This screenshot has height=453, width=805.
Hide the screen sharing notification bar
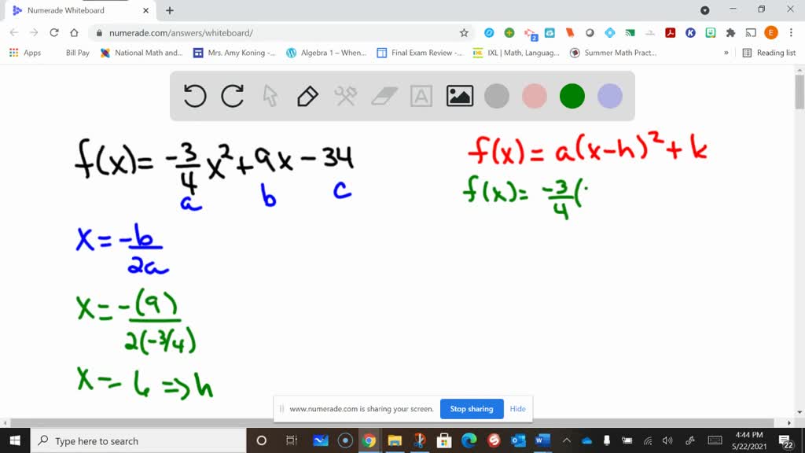[x=517, y=409]
